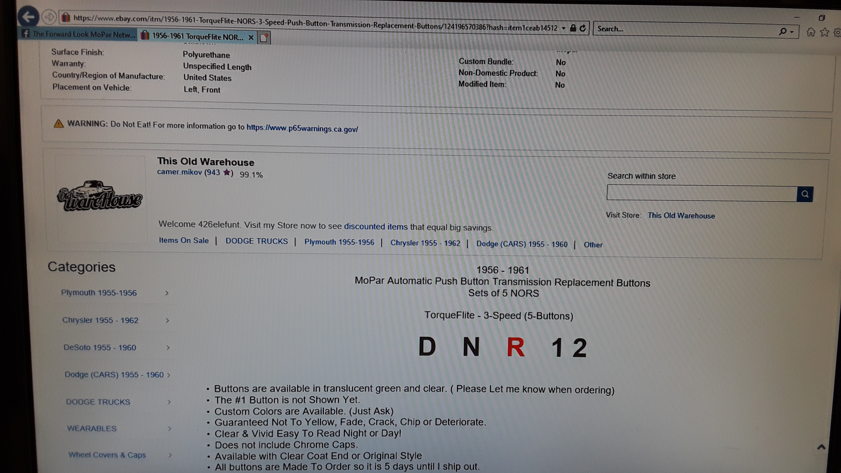Open the Items On Sale link

coord(183,241)
